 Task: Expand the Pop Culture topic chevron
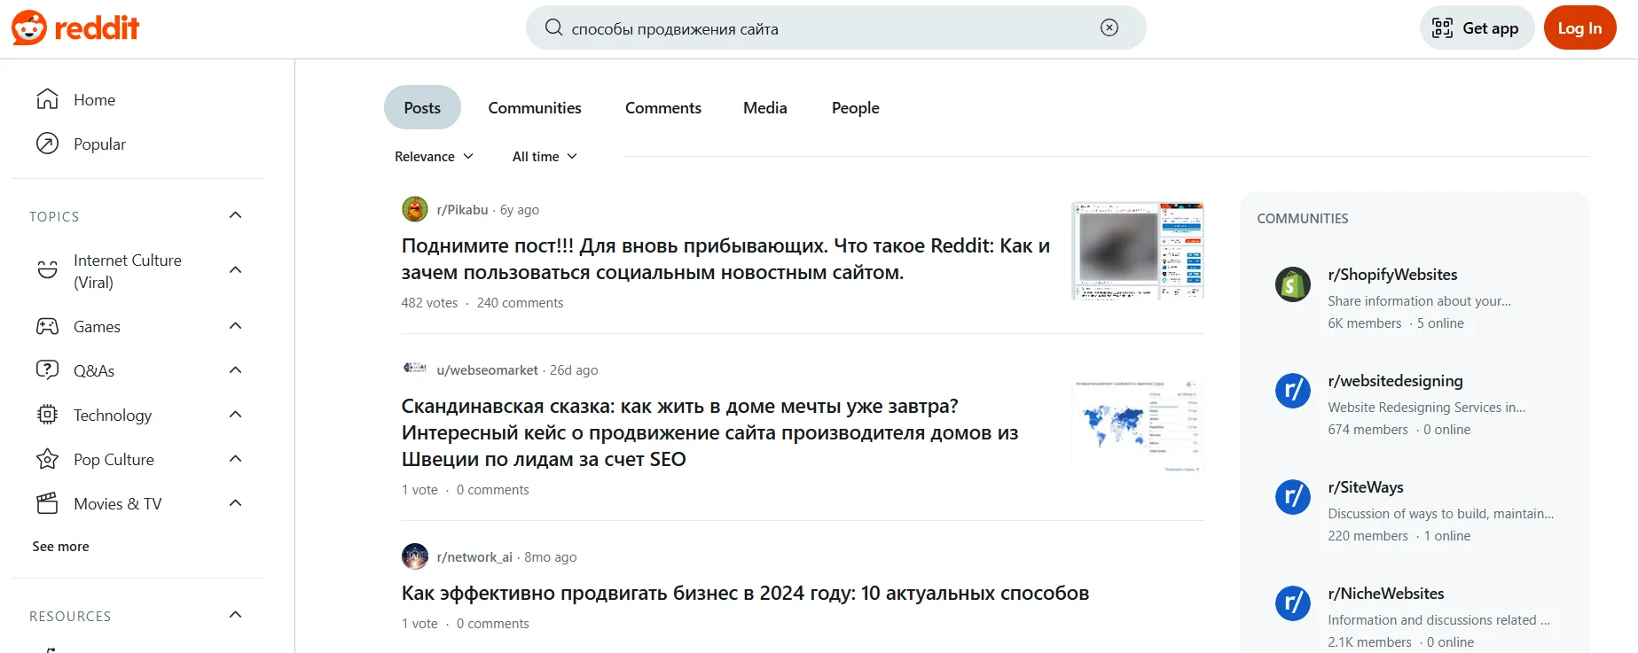[235, 459]
